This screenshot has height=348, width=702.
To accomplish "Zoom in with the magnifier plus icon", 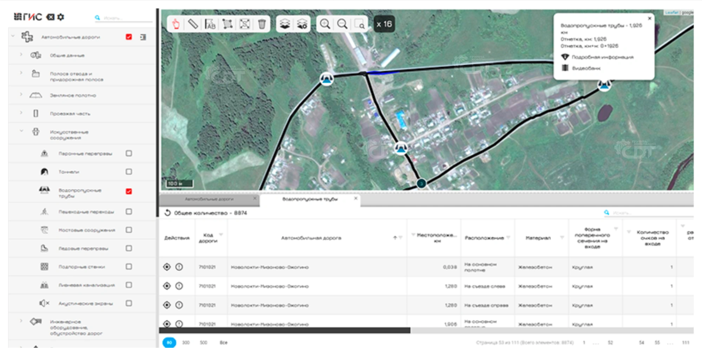I will [325, 24].
